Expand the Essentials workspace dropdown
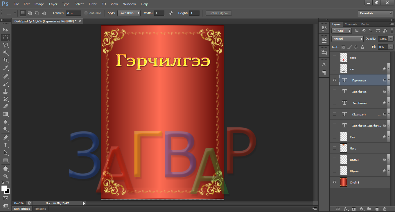 pos(375,13)
